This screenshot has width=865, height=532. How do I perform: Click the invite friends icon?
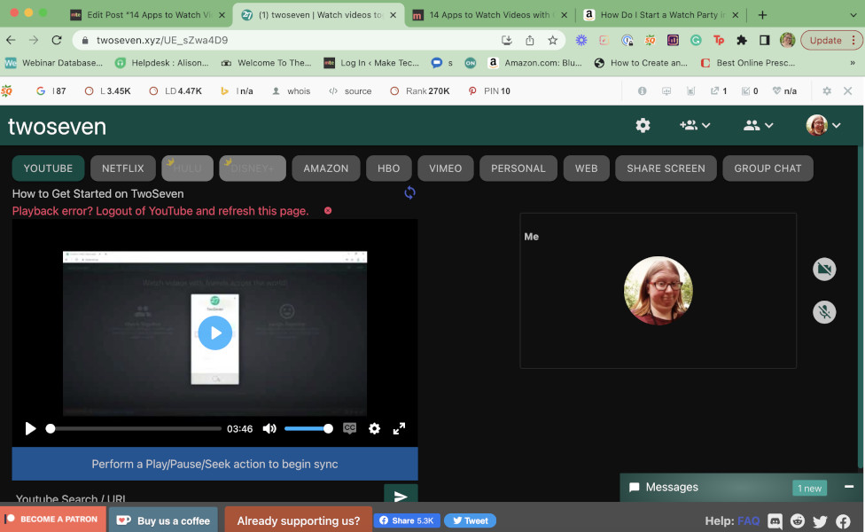point(690,126)
